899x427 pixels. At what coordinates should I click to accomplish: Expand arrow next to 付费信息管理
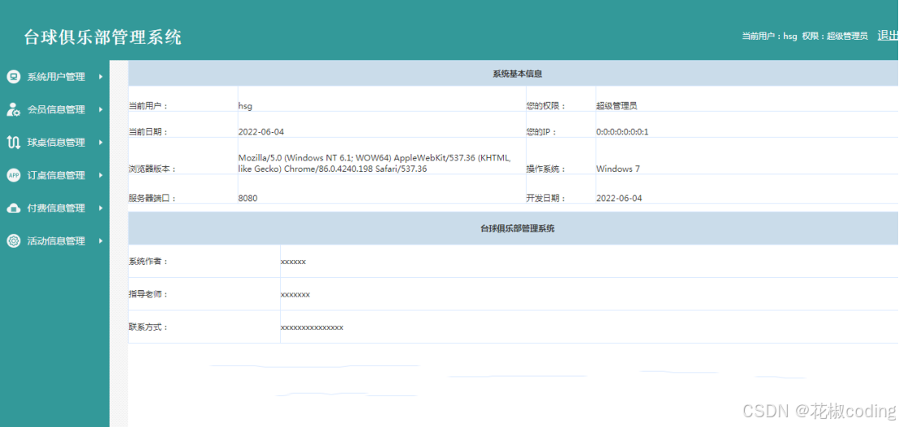point(101,208)
